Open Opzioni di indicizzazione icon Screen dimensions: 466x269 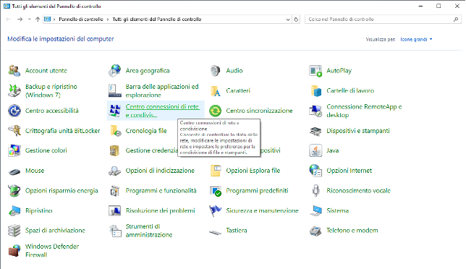pos(115,171)
